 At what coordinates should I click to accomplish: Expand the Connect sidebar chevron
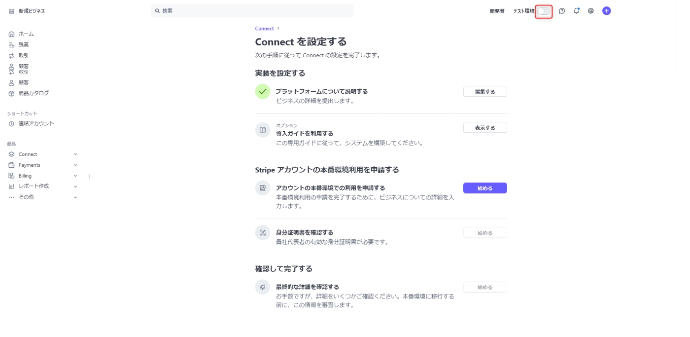point(75,154)
